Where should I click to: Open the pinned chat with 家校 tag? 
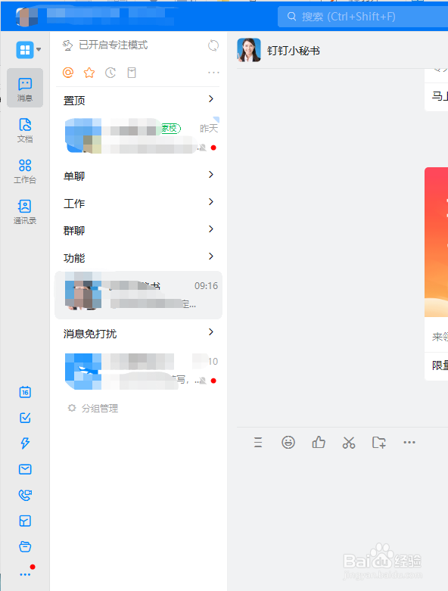coord(138,136)
